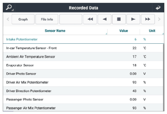
Task: Click the blank toolbar button beside File Info
Action: (x=71, y=19)
